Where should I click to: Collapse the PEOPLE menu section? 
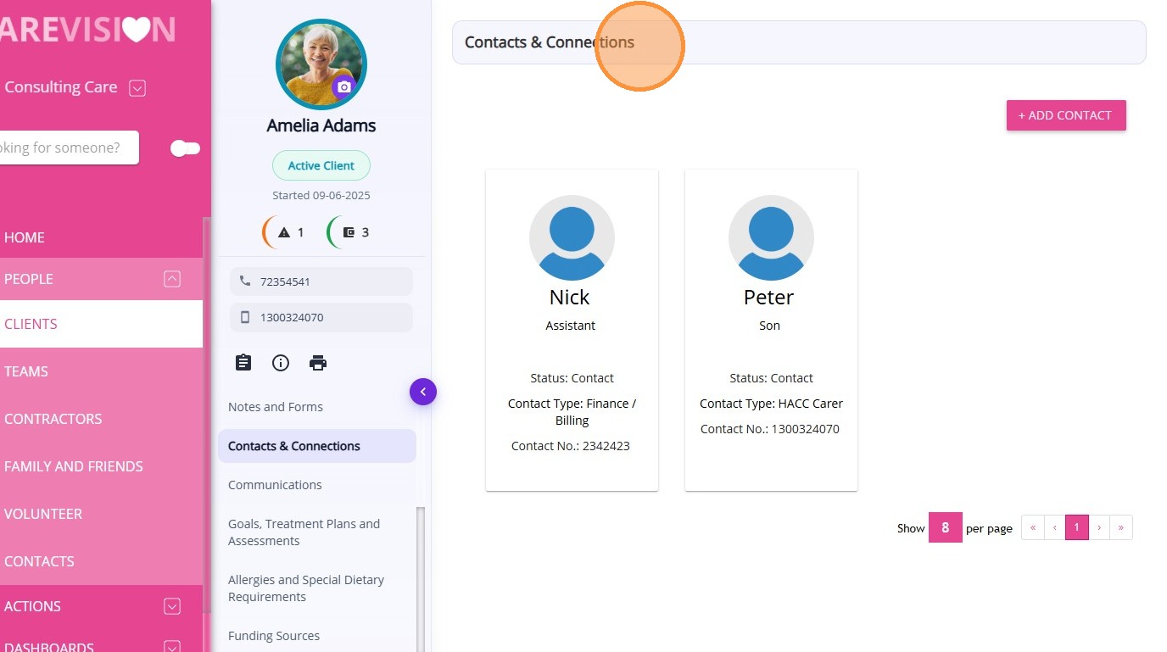172,279
